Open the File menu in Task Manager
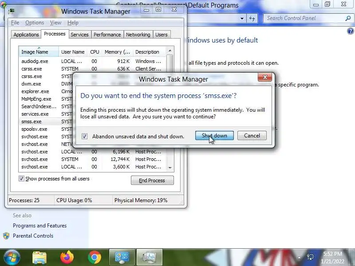Image resolution: width=355 pixels, height=266 pixels. point(15,23)
